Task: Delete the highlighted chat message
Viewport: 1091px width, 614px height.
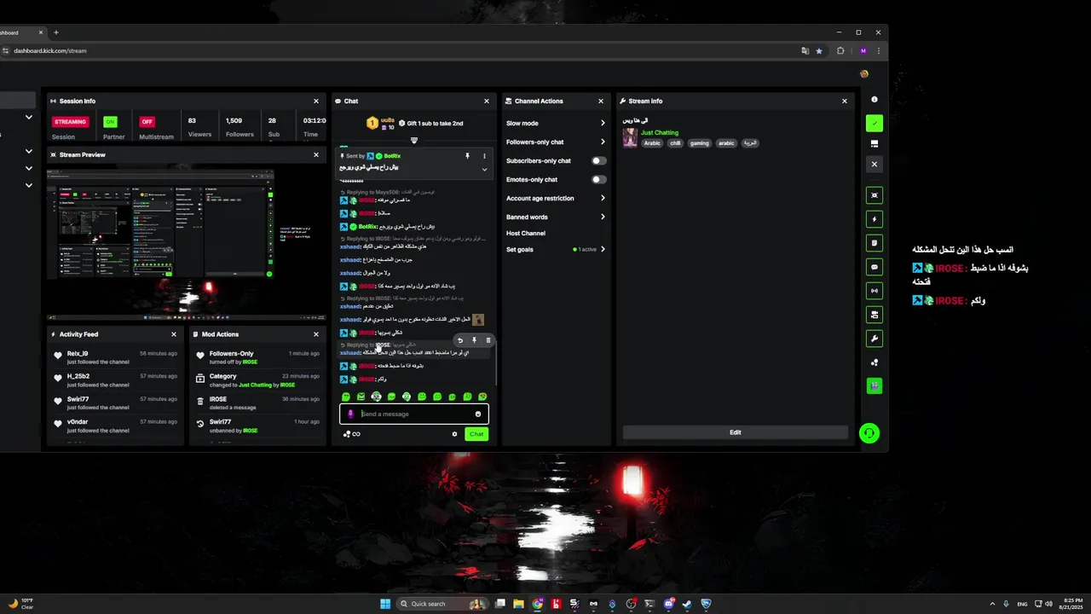Action: (488, 340)
